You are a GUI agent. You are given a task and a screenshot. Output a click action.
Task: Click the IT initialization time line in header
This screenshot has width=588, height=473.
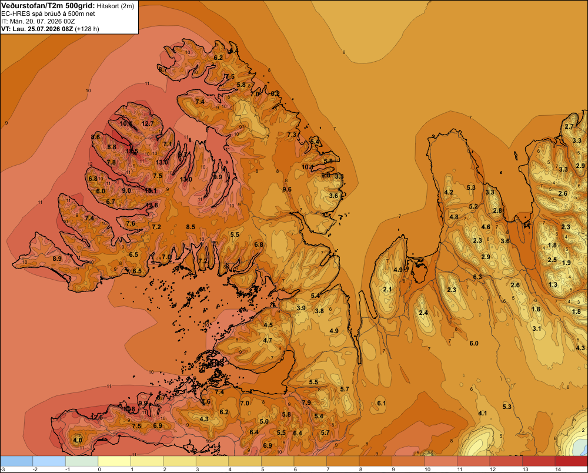(x=38, y=21)
